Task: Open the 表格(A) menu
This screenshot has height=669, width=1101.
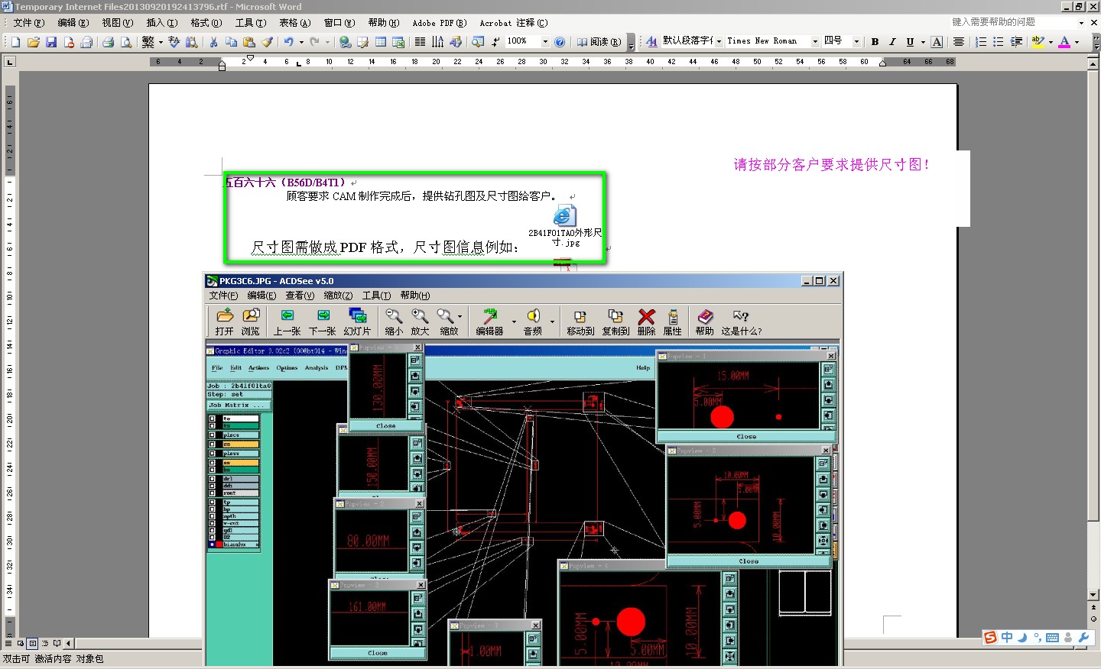Action: (295, 23)
